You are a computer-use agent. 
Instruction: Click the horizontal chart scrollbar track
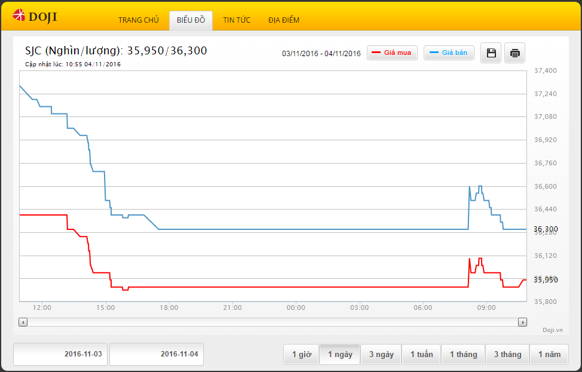[273, 322]
